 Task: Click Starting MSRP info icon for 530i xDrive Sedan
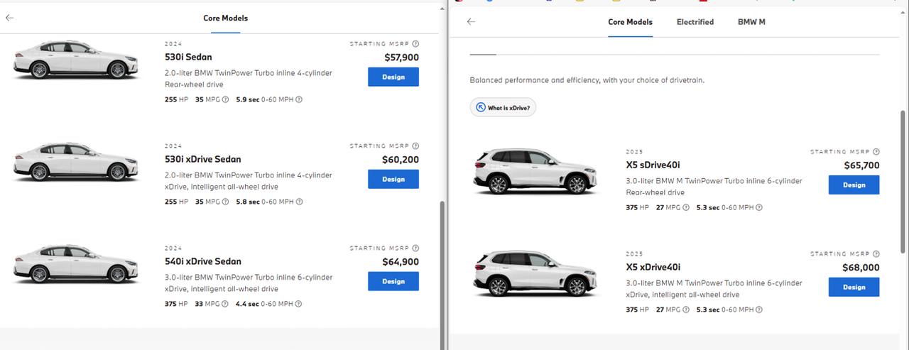pos(415,146)
